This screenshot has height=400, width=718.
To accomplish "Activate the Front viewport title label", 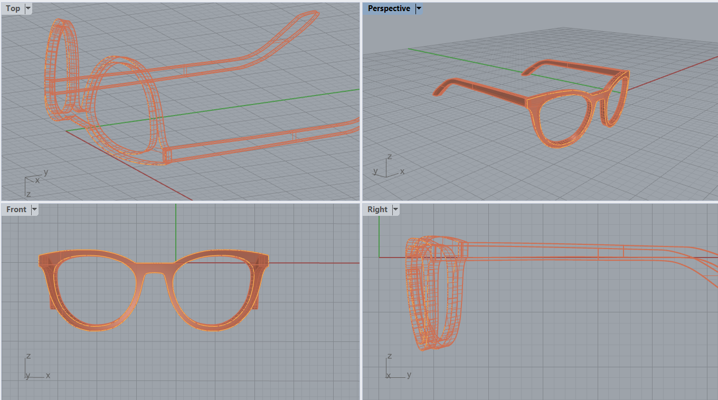I will coord(16,209).
